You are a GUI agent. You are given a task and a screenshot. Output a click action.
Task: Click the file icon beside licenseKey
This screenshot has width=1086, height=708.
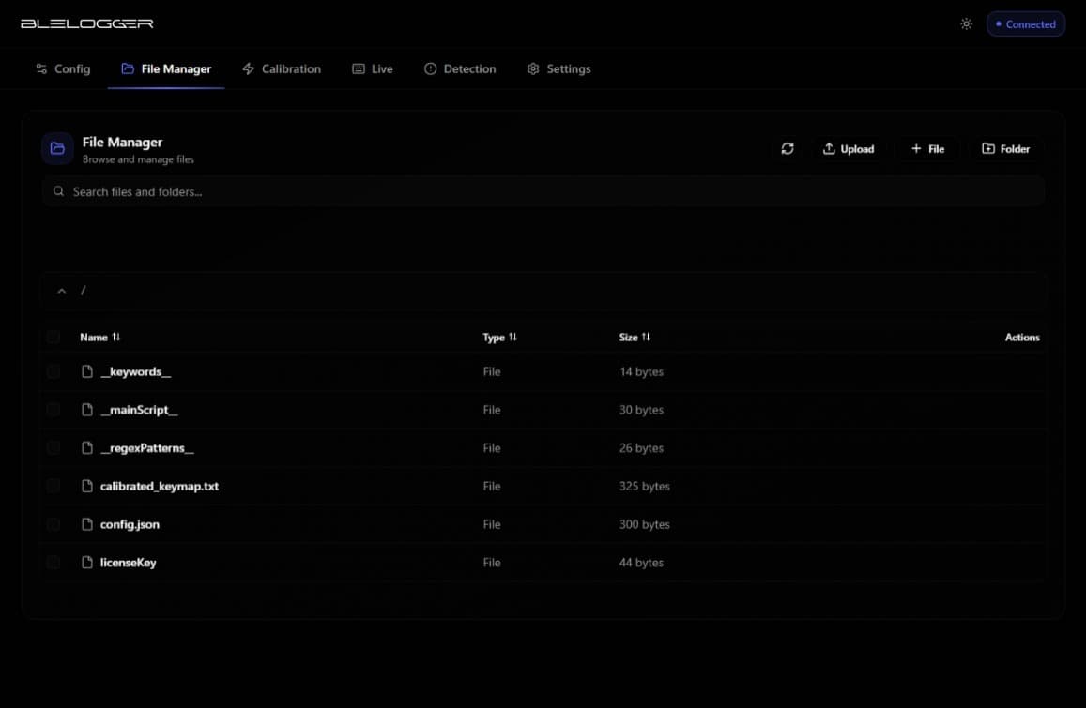(x=87, y=563)
